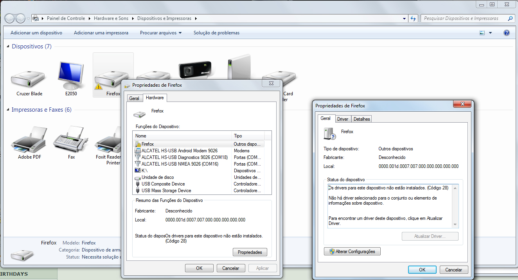
Task: Open the Procurar arquivos dropdown
Action: (160, 33)
